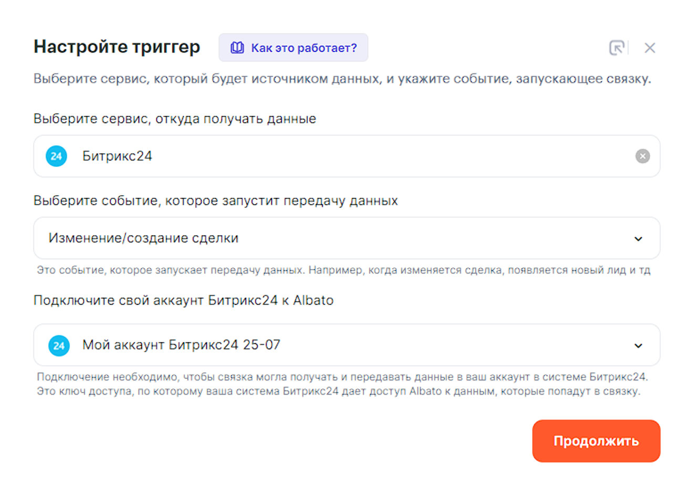The height and width of the screenshot is (487, 688).
Task: Click the Битрикс24 logo in the account field
Action: click(x=59, y=346)
